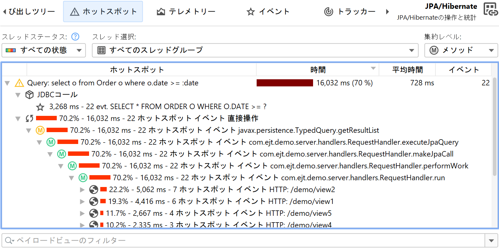Collapse the JDBCコール tree node

18,95
